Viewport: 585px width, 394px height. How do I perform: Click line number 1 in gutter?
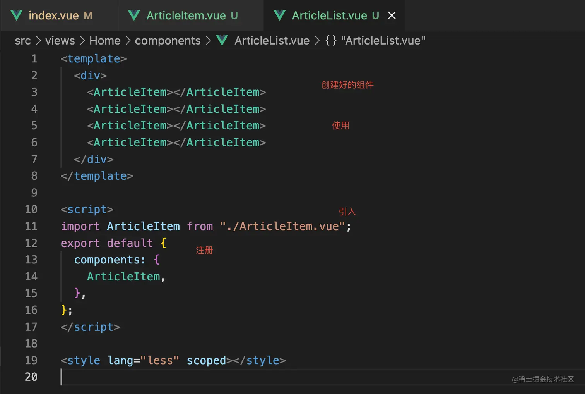[34, 59]
